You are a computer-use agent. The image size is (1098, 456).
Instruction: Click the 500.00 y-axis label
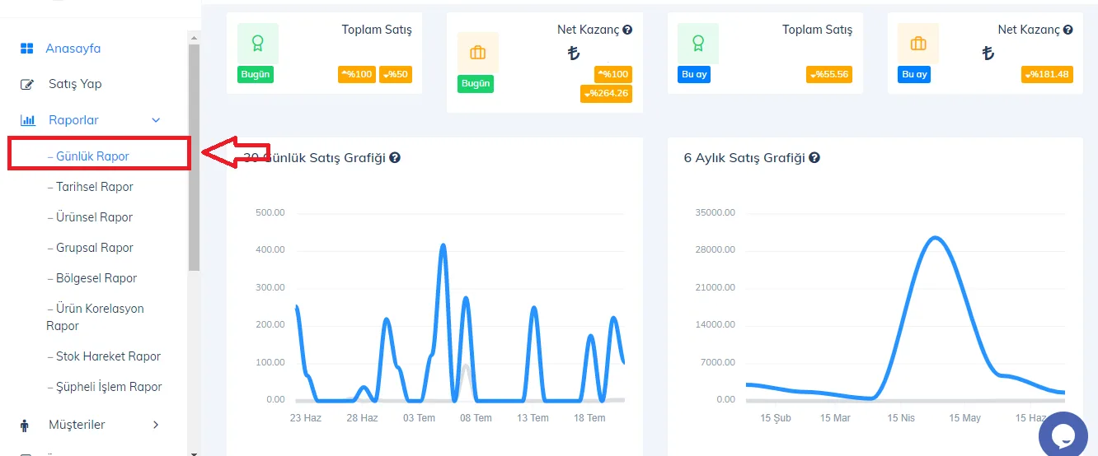[x=270, y=212]
